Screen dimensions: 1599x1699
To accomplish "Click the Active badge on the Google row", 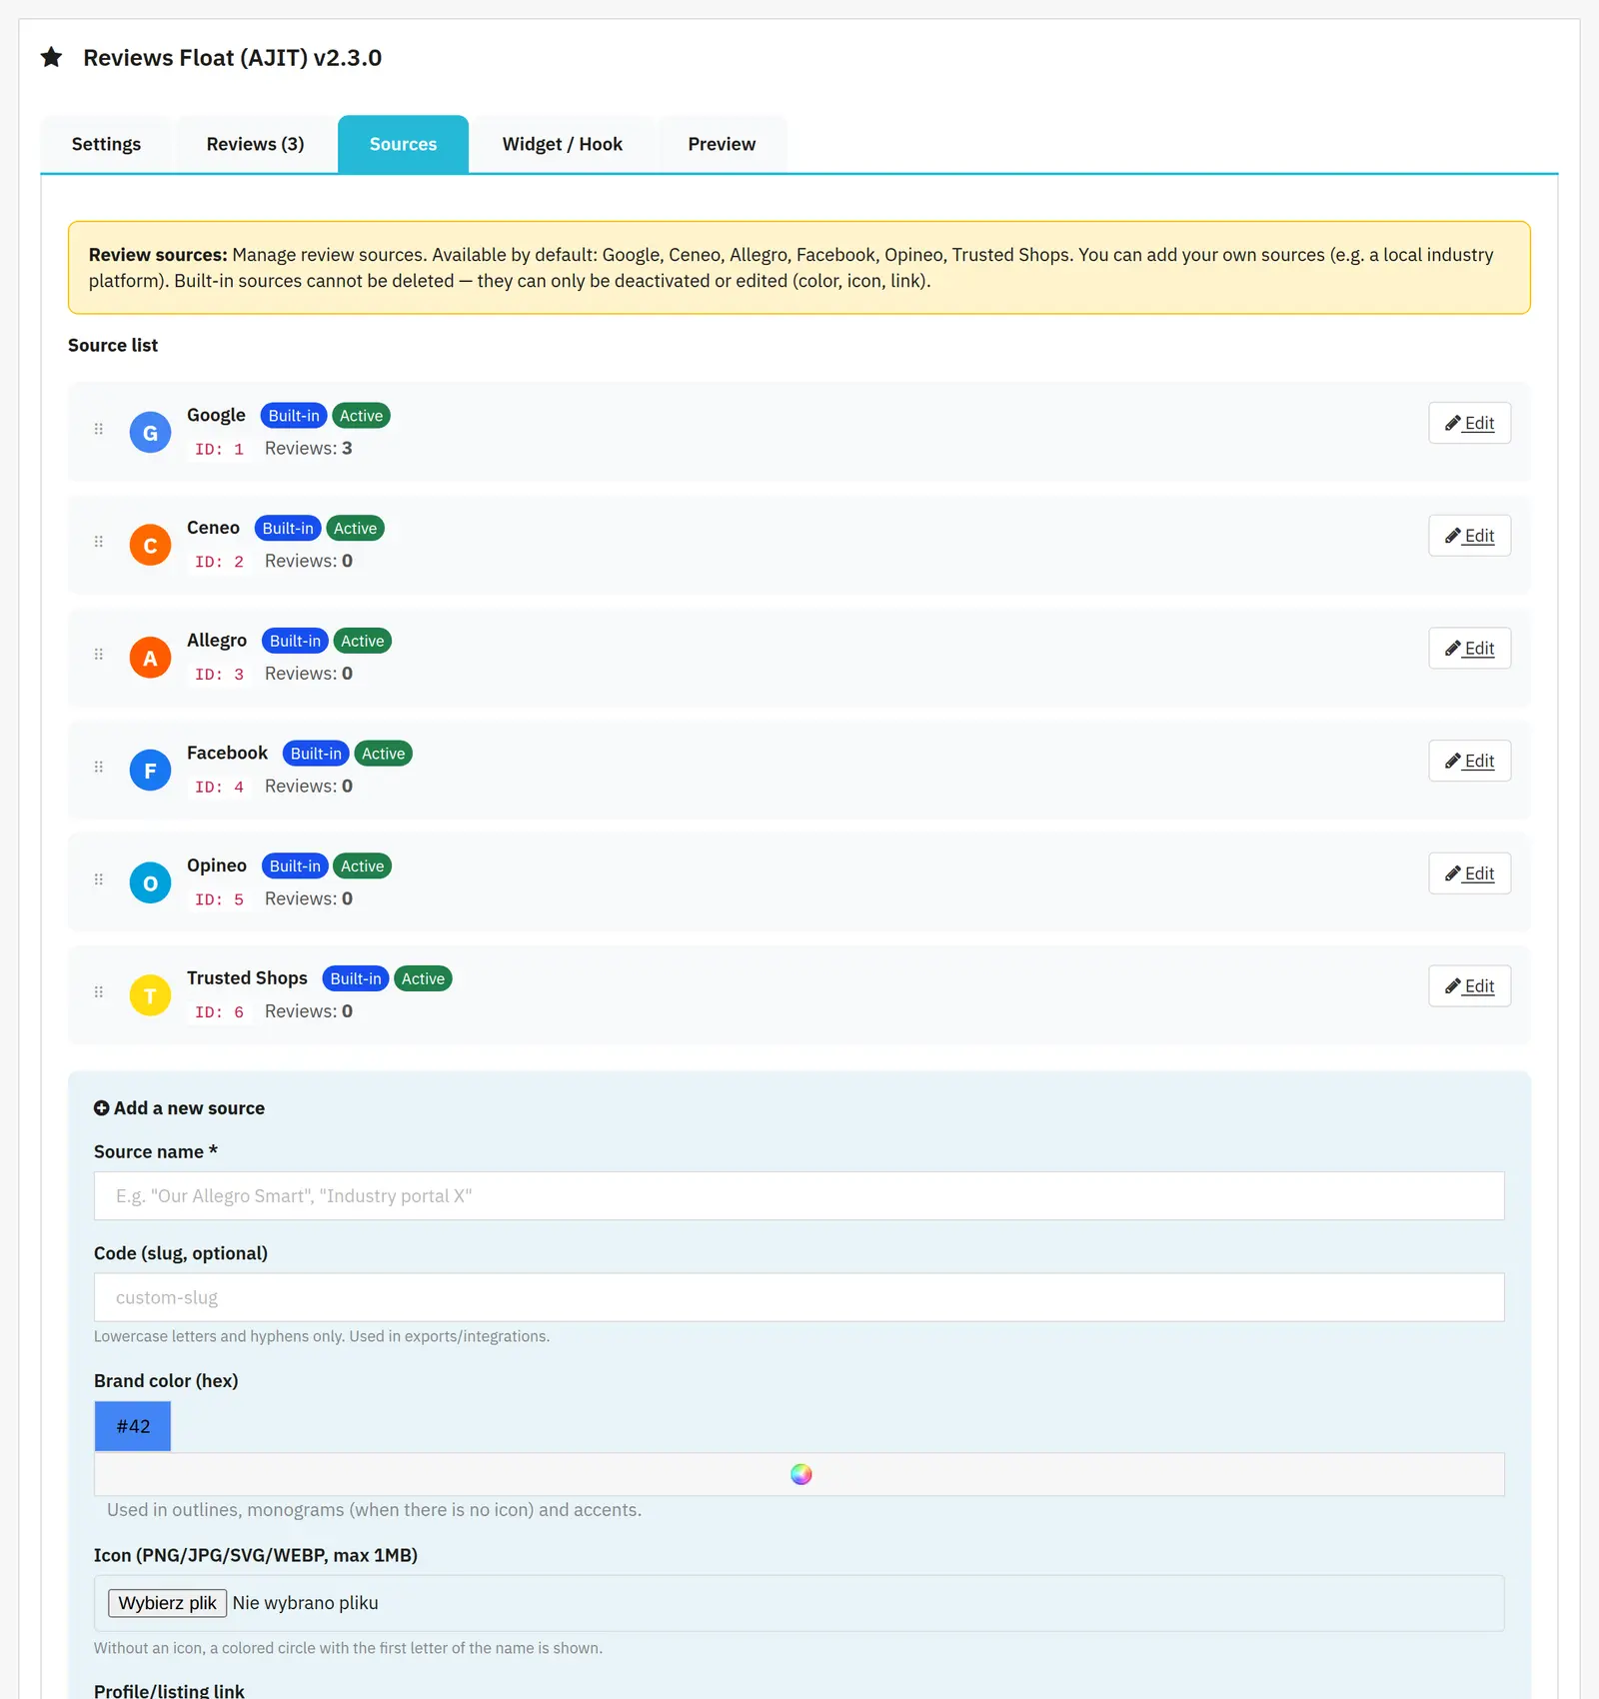I will point(361,416).
